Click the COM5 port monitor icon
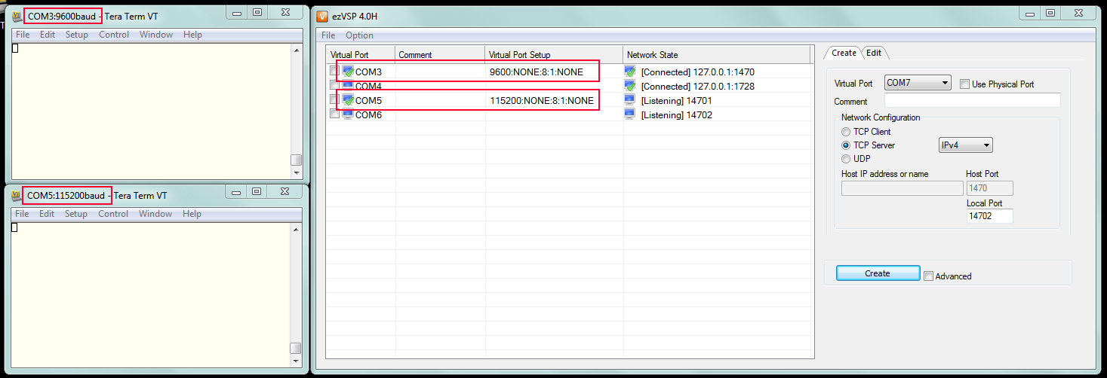This screenshot has width=1107, height=378. click(348, 100)
